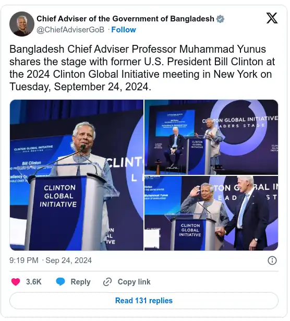Follow the @ChiefAdviserGoB account

124,30
